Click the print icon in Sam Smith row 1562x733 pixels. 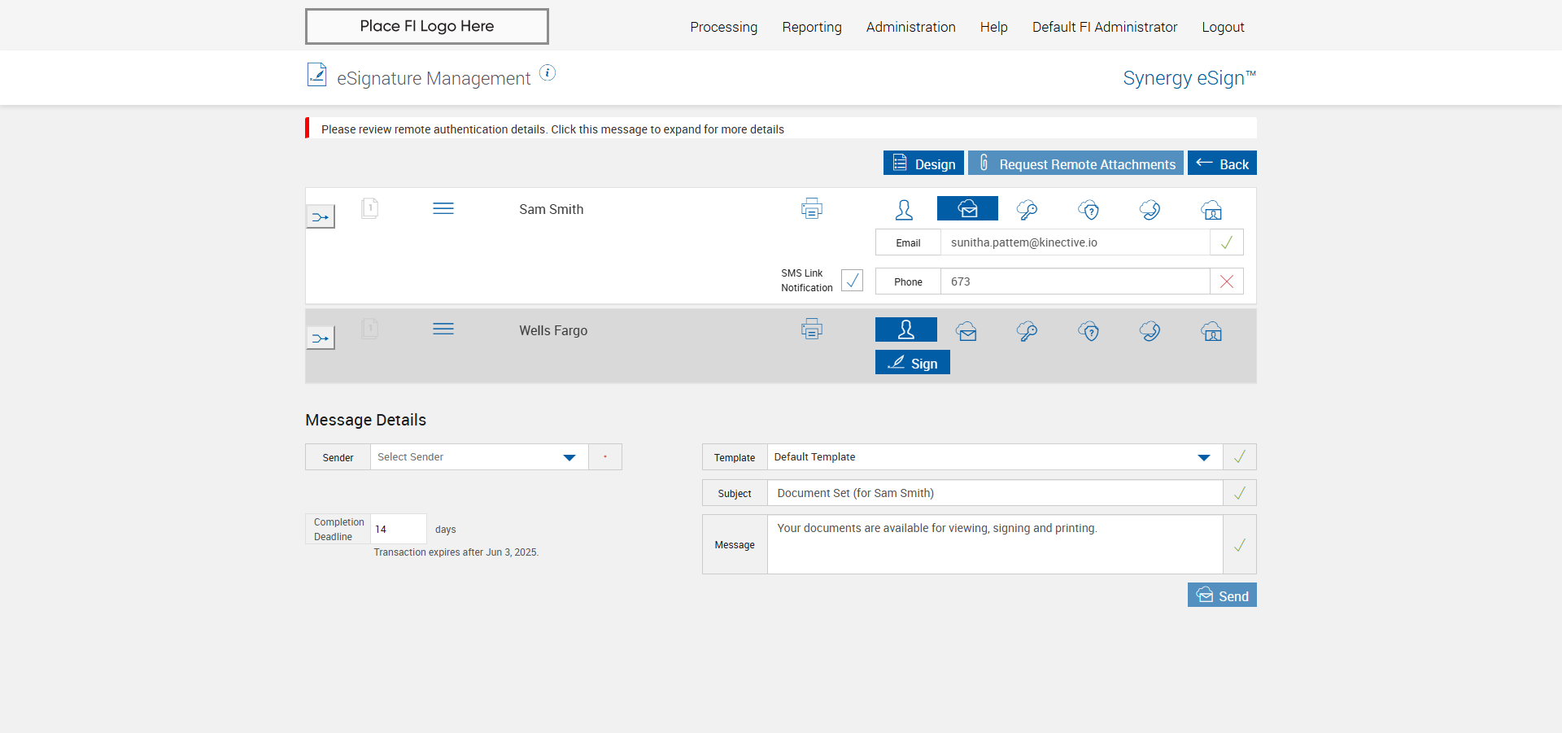pos(811,209)
